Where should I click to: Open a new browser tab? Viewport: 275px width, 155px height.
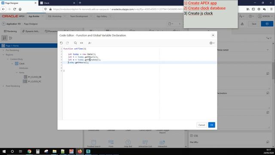coord(80,3)
